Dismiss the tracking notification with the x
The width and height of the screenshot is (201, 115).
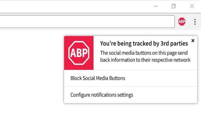click(x=193, y=41)
